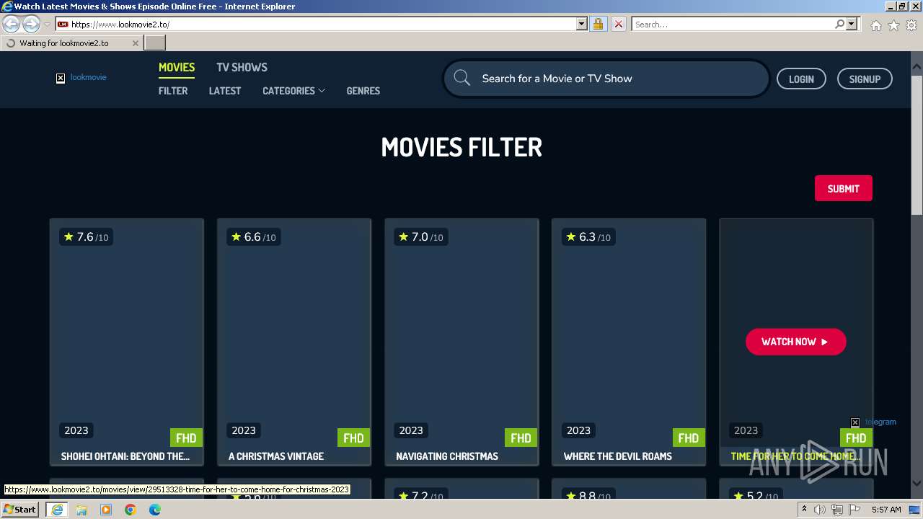Click the movie search field
The image size is (923, 519).
click(606, 78)
